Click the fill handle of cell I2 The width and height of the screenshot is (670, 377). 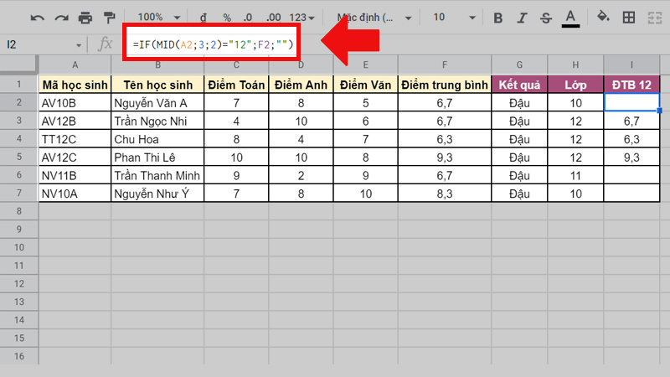click(x=659, y=111)
